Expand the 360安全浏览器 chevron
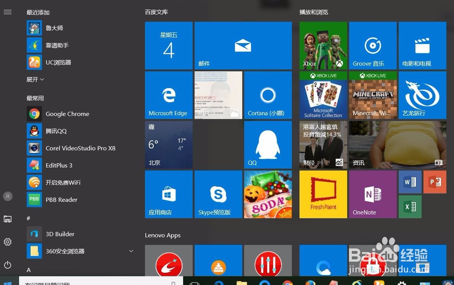The width and height of the screenshot is (454, 285). click(x=131, y=251)
